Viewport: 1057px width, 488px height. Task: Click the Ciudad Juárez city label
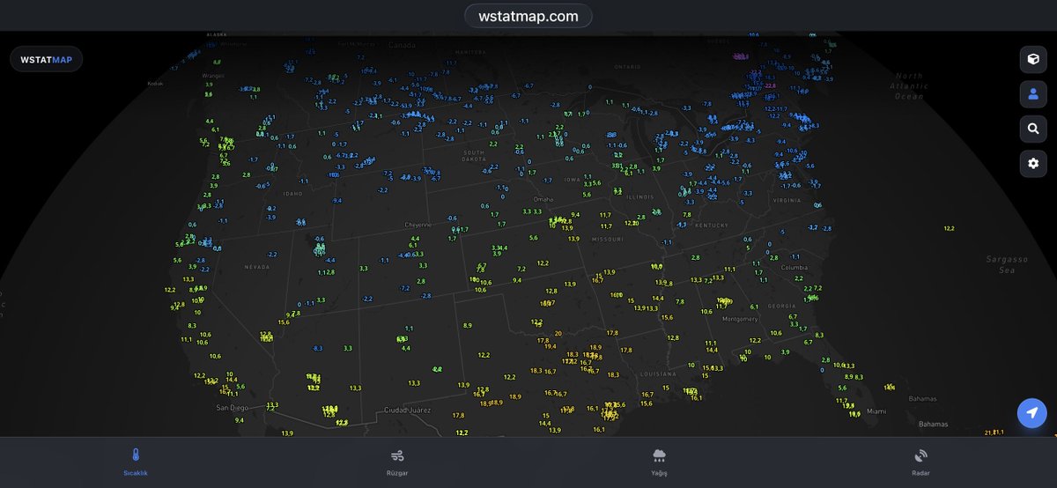point(408,410)
